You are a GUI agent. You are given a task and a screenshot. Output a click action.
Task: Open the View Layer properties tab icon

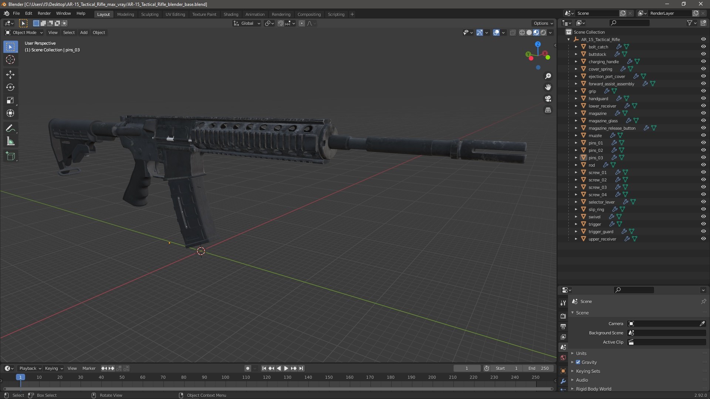[x=563, y=337]
